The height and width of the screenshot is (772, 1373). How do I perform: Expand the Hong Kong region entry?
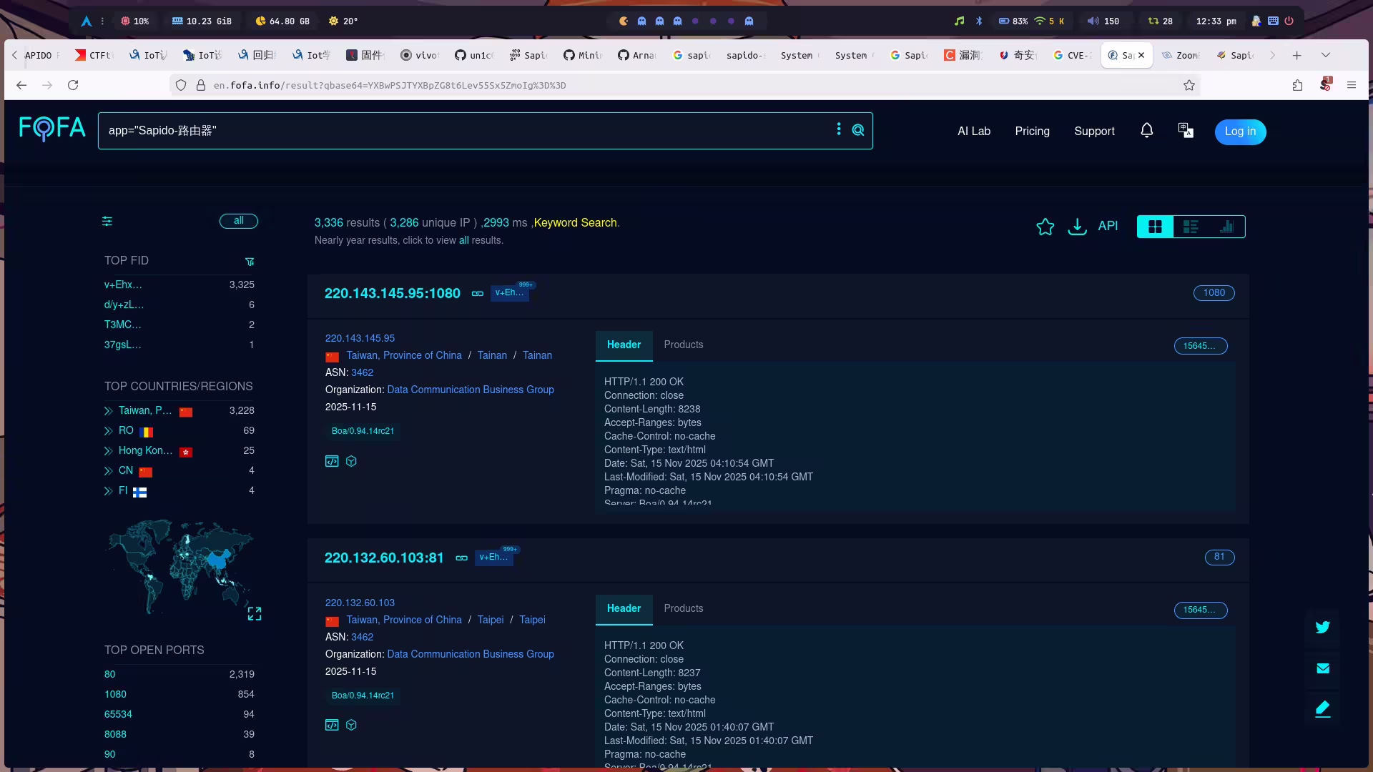point(109,451)
